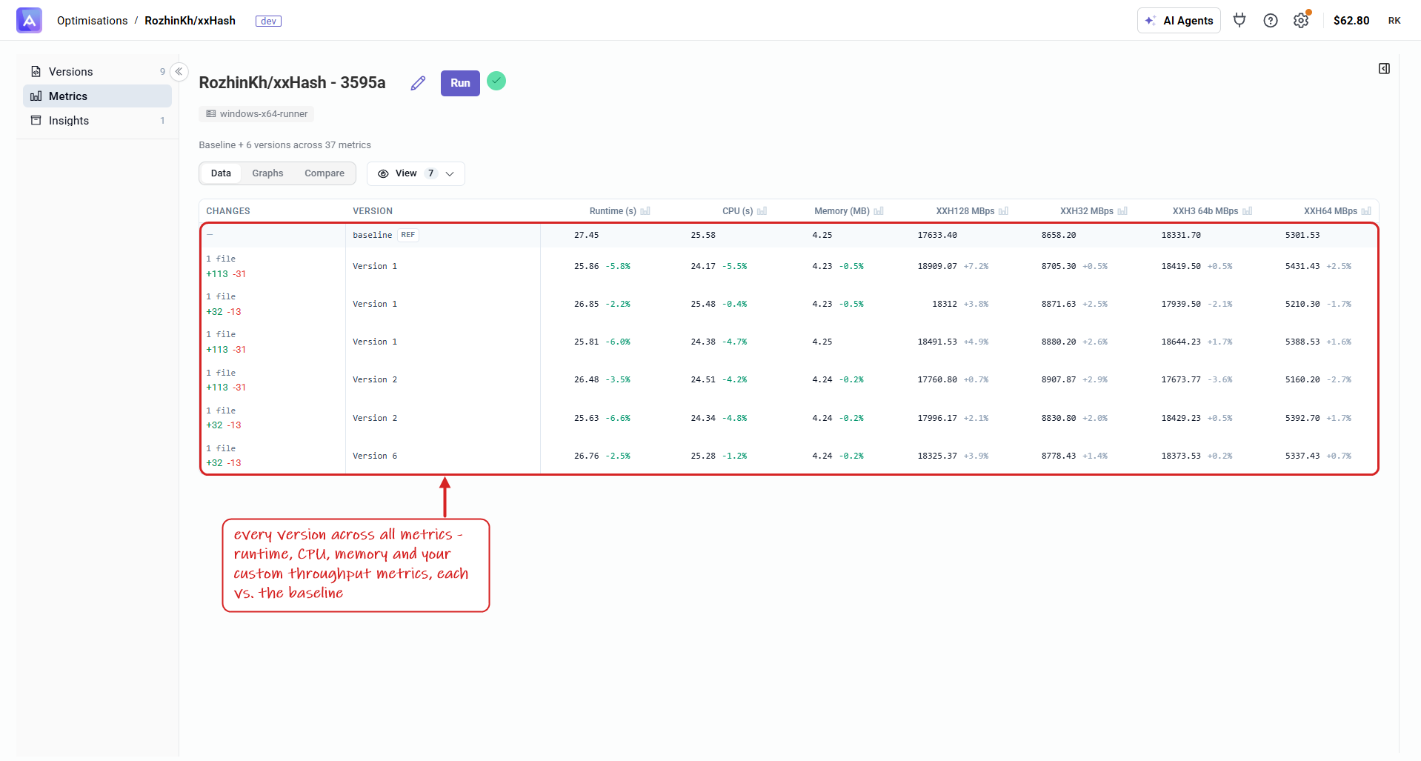
Task: Click baseline runtime 27.45
Action: [586, 235]
